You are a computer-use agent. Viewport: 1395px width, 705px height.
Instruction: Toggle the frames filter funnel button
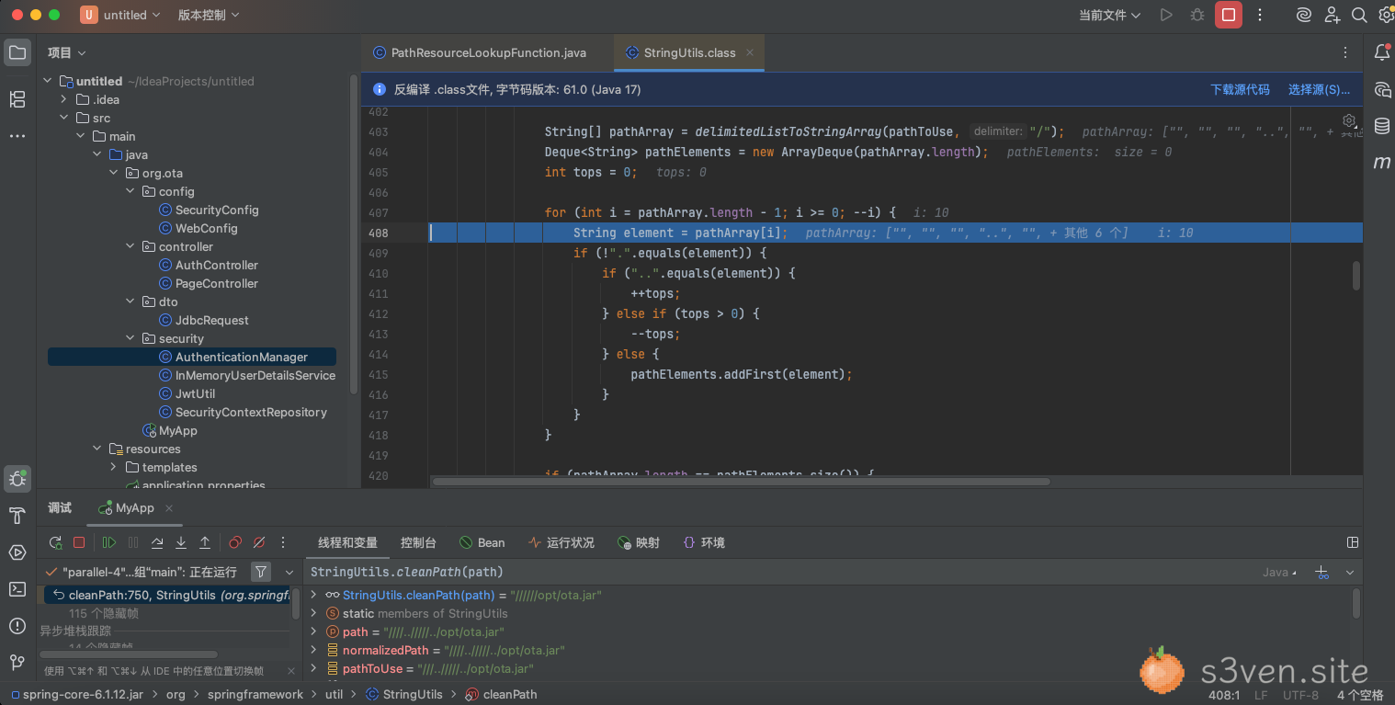(x=261, y=572)
